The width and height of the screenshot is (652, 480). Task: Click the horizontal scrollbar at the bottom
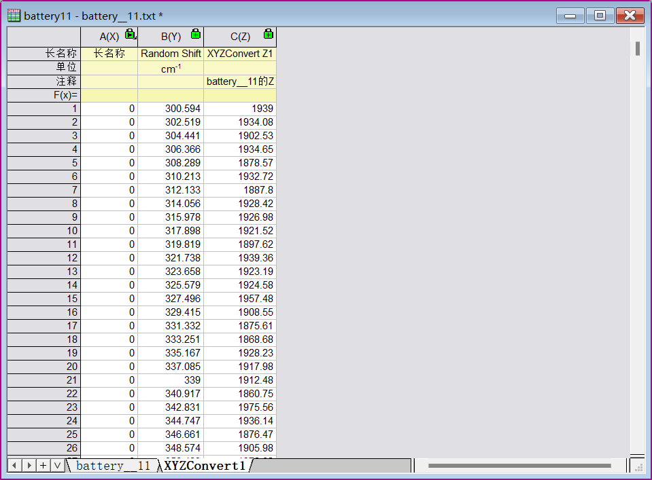pyautogui.click(x=519, y=466)
